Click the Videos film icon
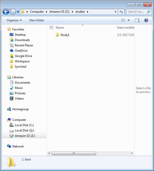Image resolution: width=154 pixels, height=171 pixels. click(12, 99)
